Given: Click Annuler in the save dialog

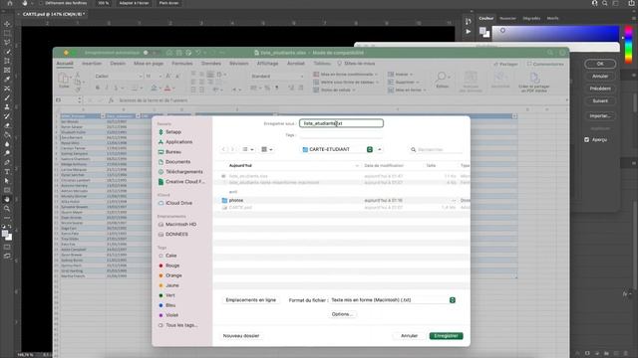Looking at the screenshot, I should coord(409,336).
